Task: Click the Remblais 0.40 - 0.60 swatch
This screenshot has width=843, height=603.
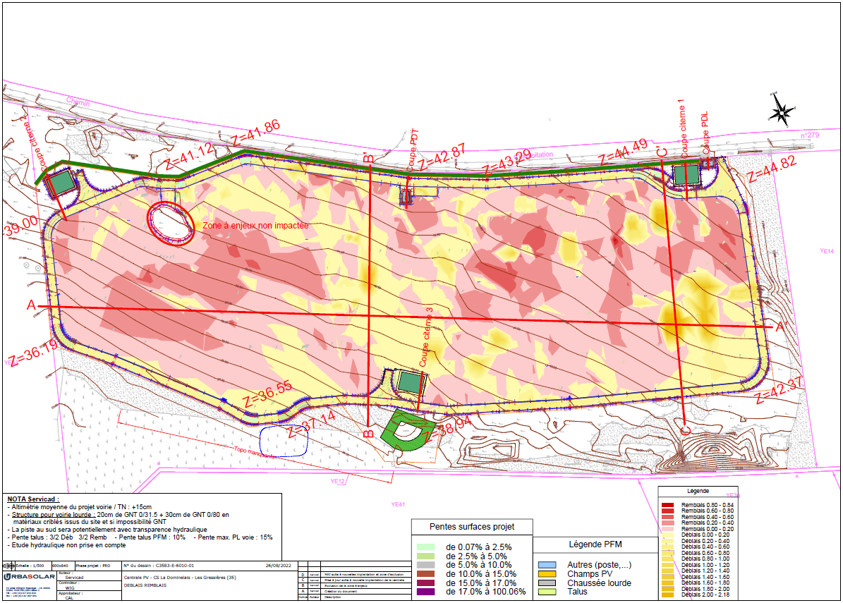Action: [667, 517]
